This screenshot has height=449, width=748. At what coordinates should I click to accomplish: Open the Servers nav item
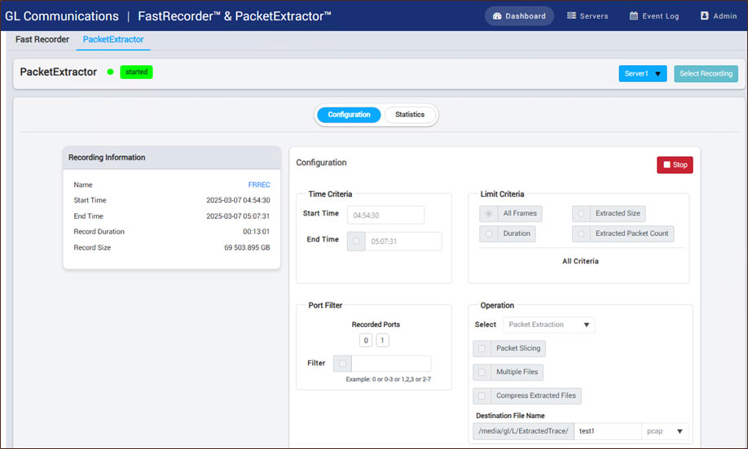tap(587, 15)
